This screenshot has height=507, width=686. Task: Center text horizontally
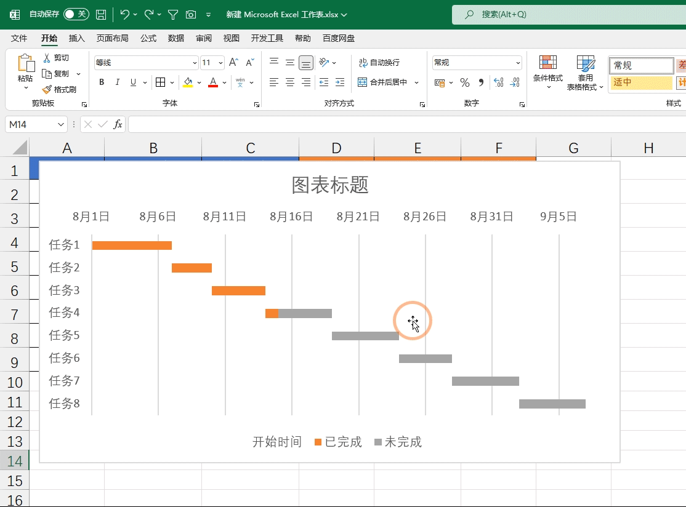pos(289,82)
